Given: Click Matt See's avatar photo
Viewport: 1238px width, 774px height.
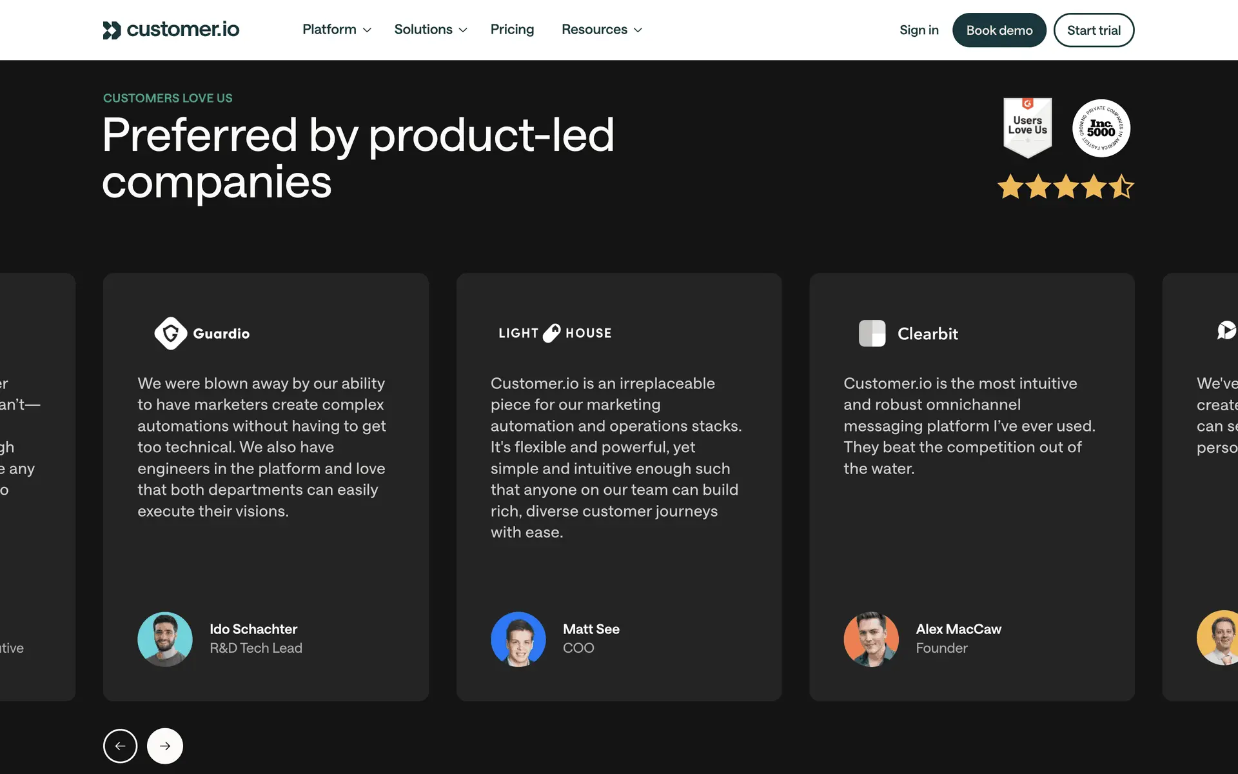Looking at the screenshot, I should point(518,639).
